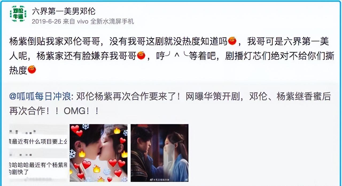The width and height of the screenshot is (342, 186).
Task: Click the @呱呱每日冲浪 mention
Action: [40, 97]
